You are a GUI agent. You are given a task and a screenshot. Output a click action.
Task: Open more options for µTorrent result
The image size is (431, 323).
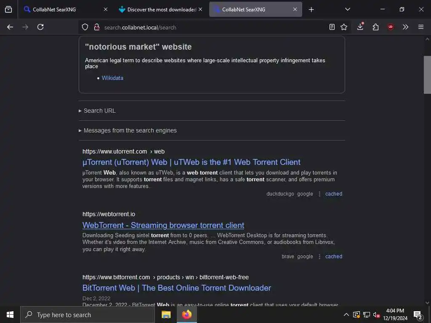pos(319,194)
